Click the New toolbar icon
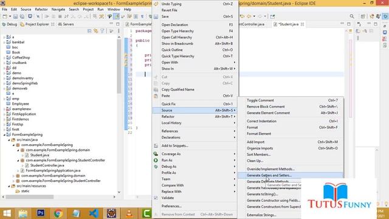 [5, 16]
